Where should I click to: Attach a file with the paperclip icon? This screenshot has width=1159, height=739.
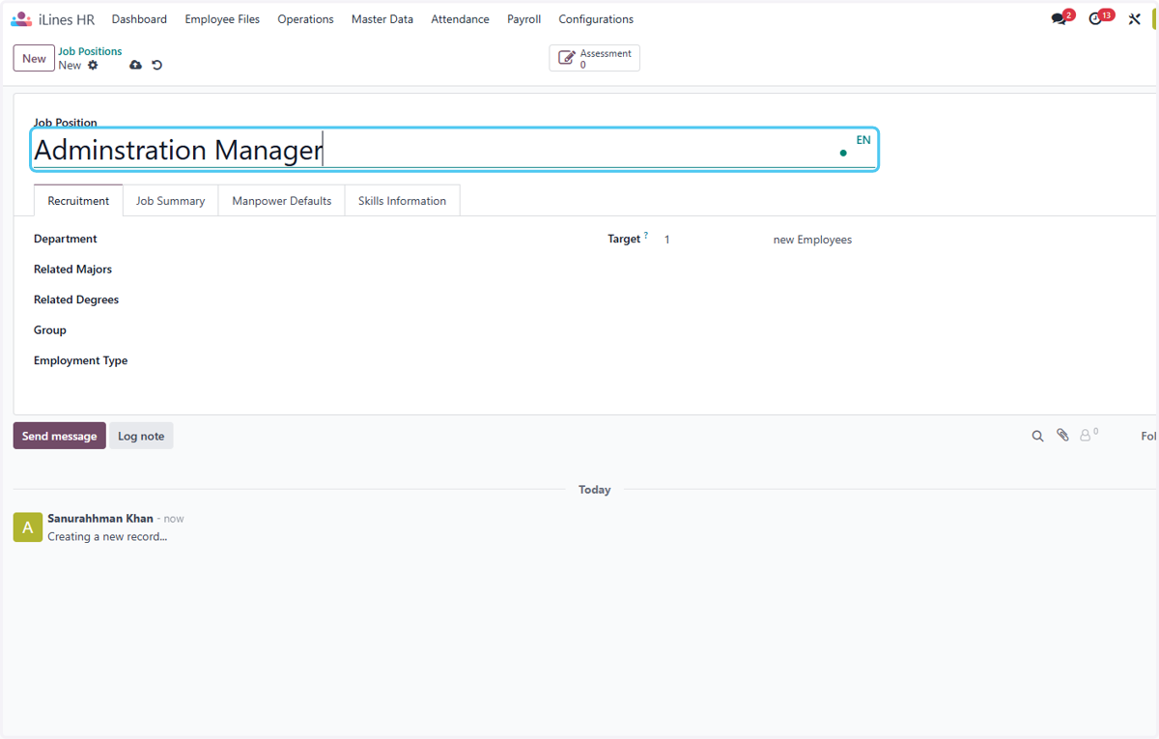[x=1062, y=436]
